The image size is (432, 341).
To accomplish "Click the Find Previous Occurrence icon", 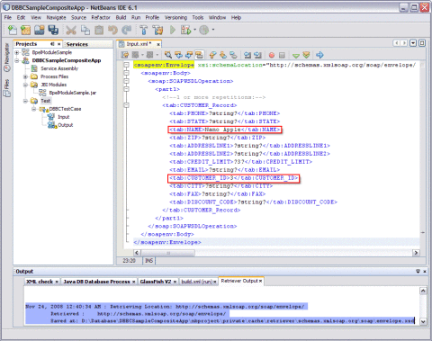I will (x=178, y=55).
